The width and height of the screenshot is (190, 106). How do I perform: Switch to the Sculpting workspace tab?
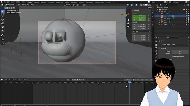pyautogui.click(x=43, y=2)
